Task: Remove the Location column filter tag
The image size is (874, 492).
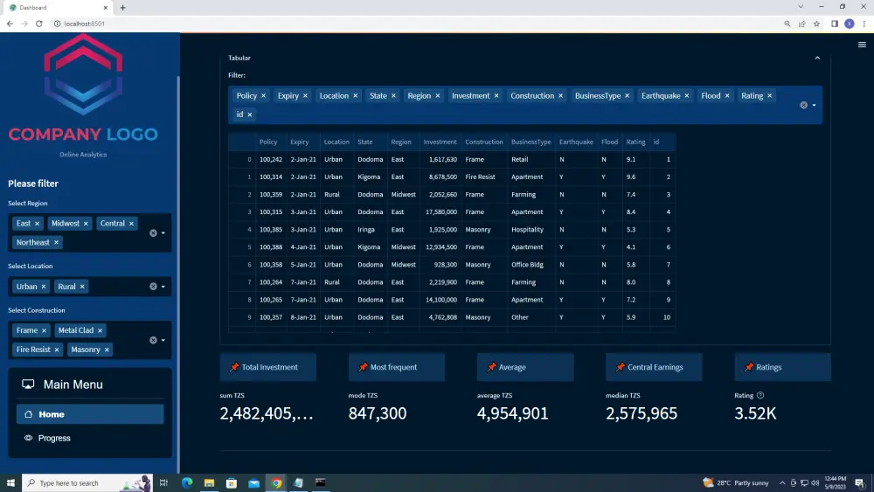Action: tap(355, 96)
